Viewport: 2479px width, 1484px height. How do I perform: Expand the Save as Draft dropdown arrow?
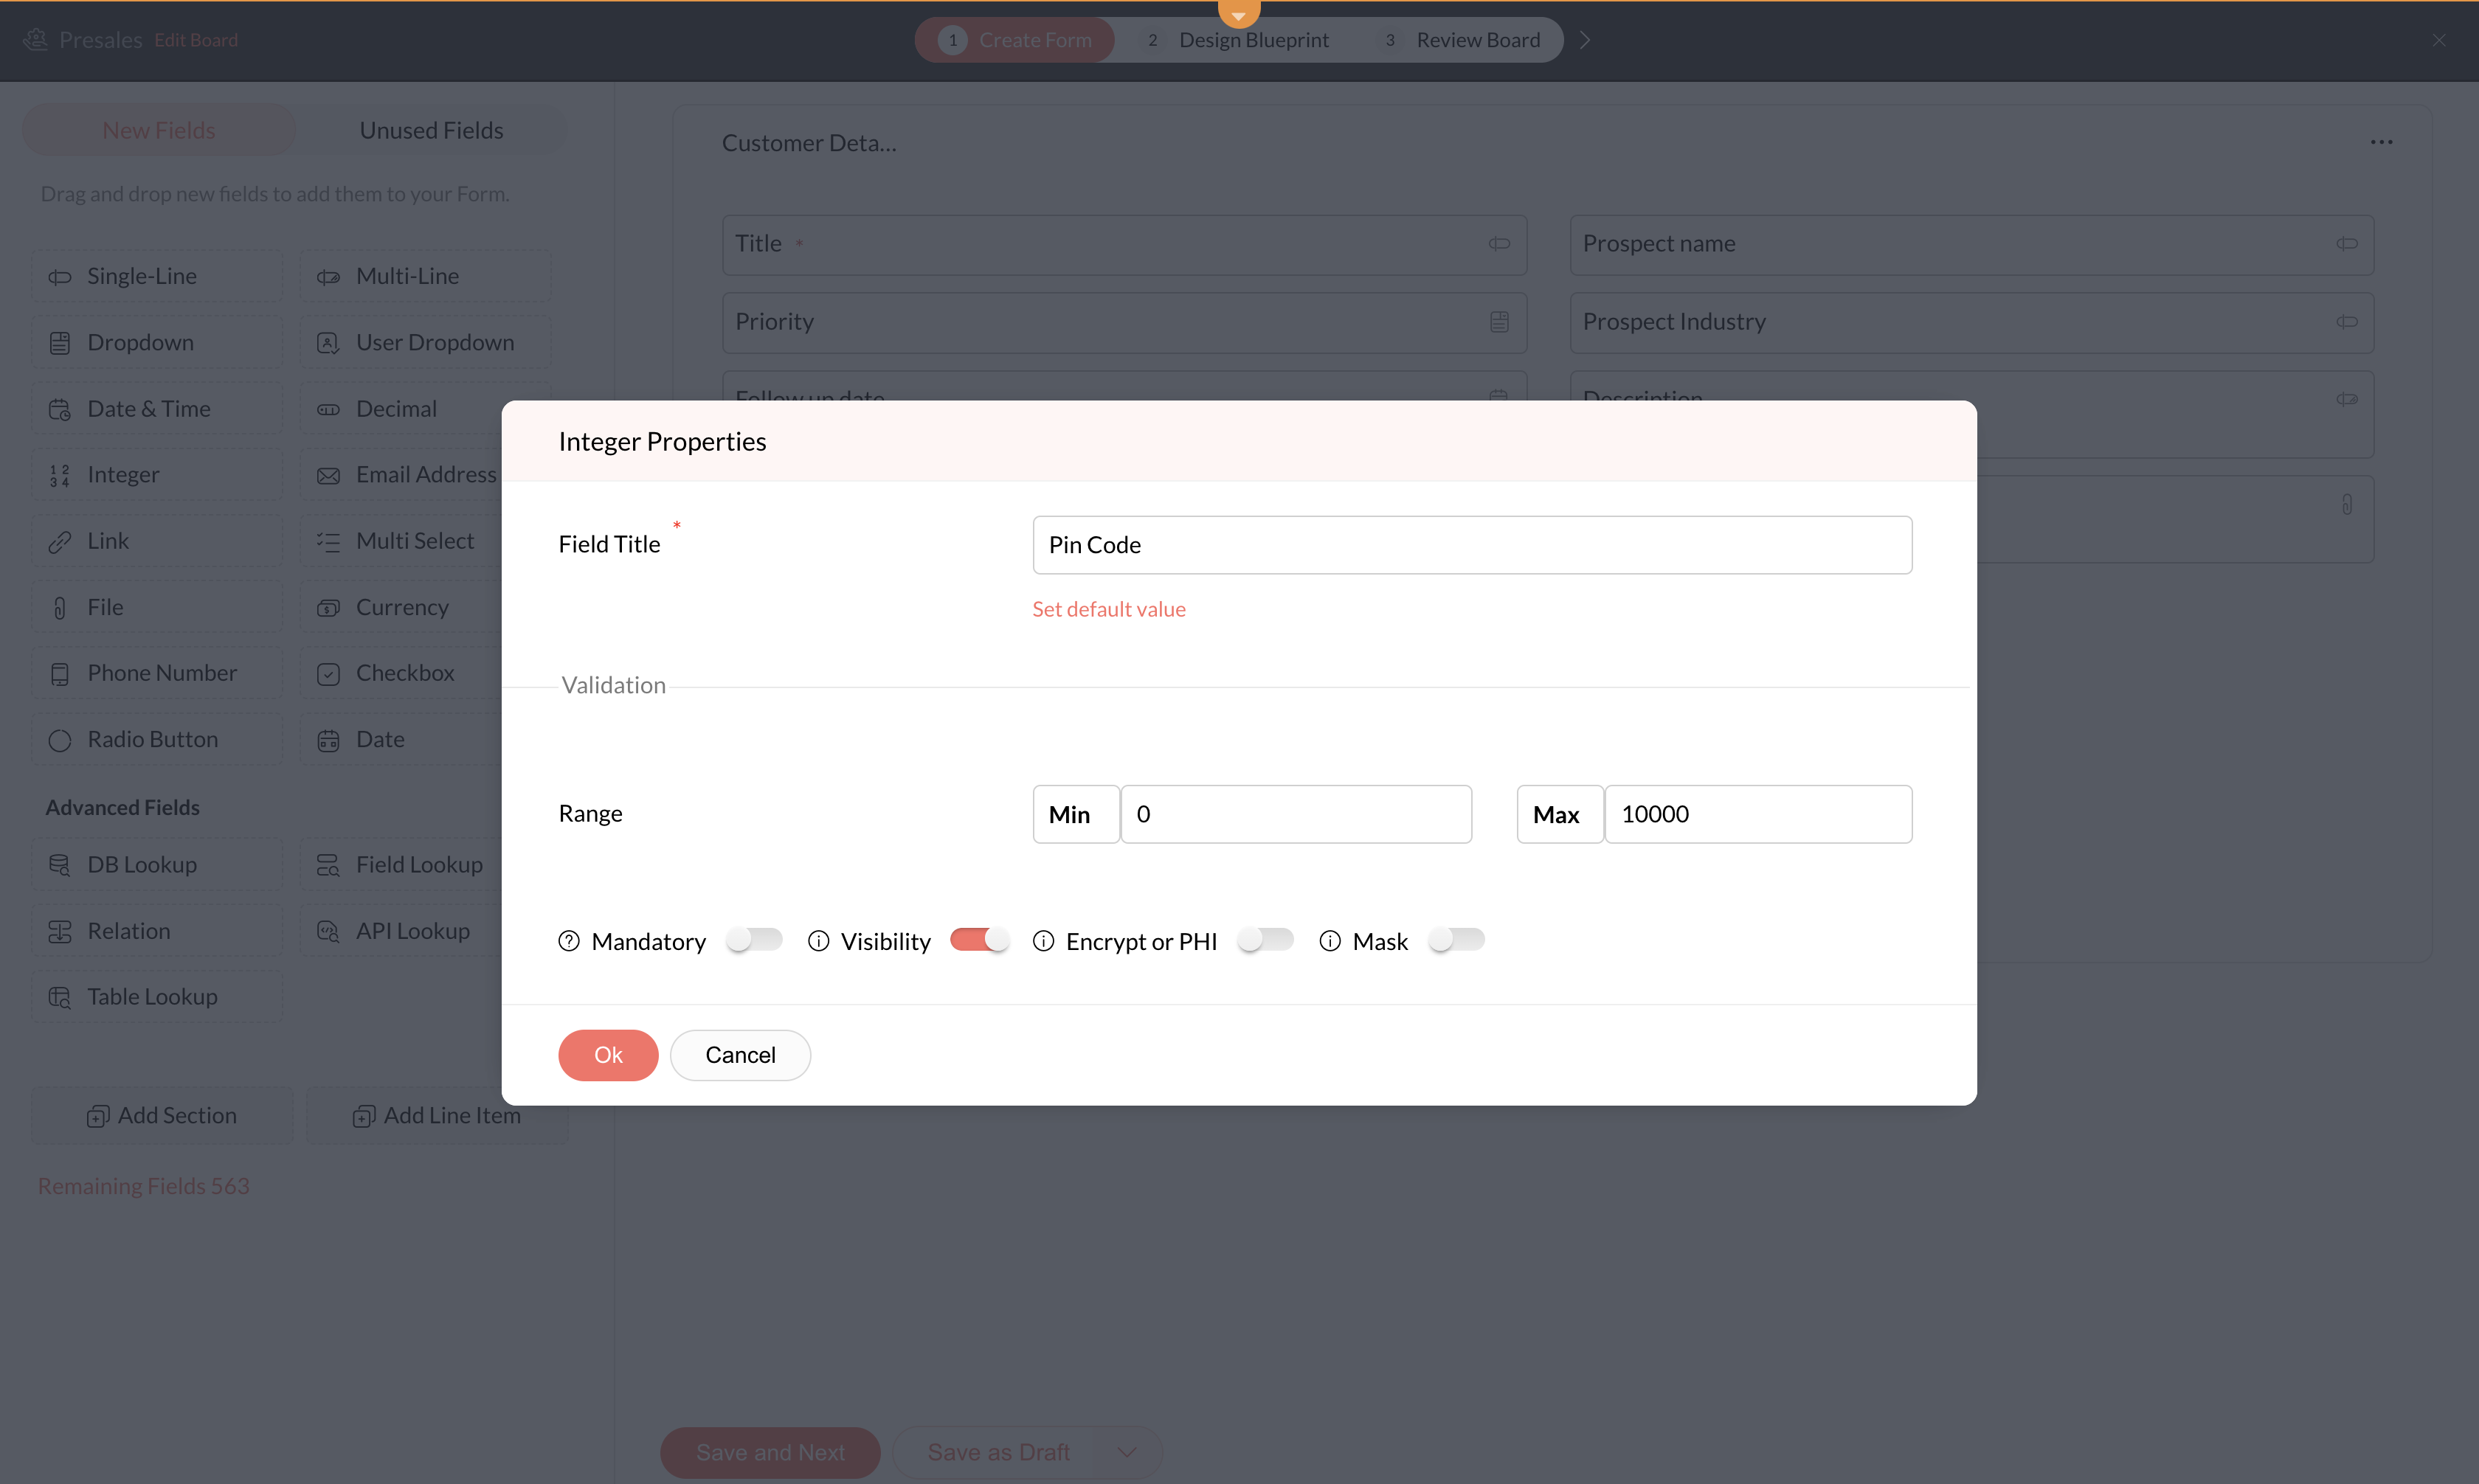point(1127,1453)
